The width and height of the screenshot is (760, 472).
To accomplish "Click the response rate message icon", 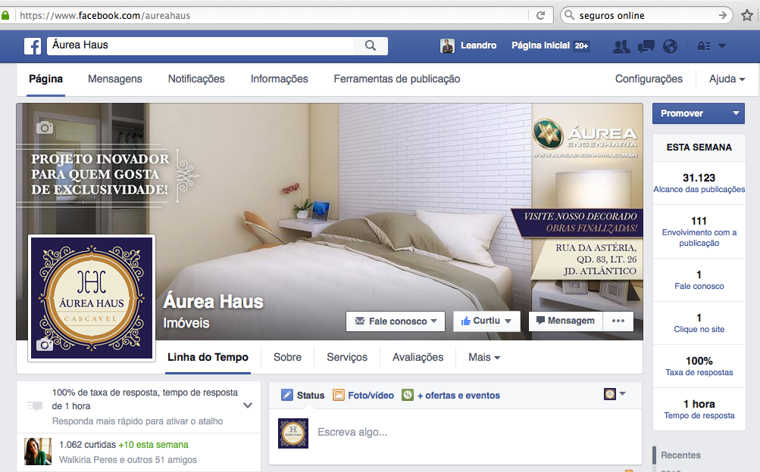I will click(34, 405).
